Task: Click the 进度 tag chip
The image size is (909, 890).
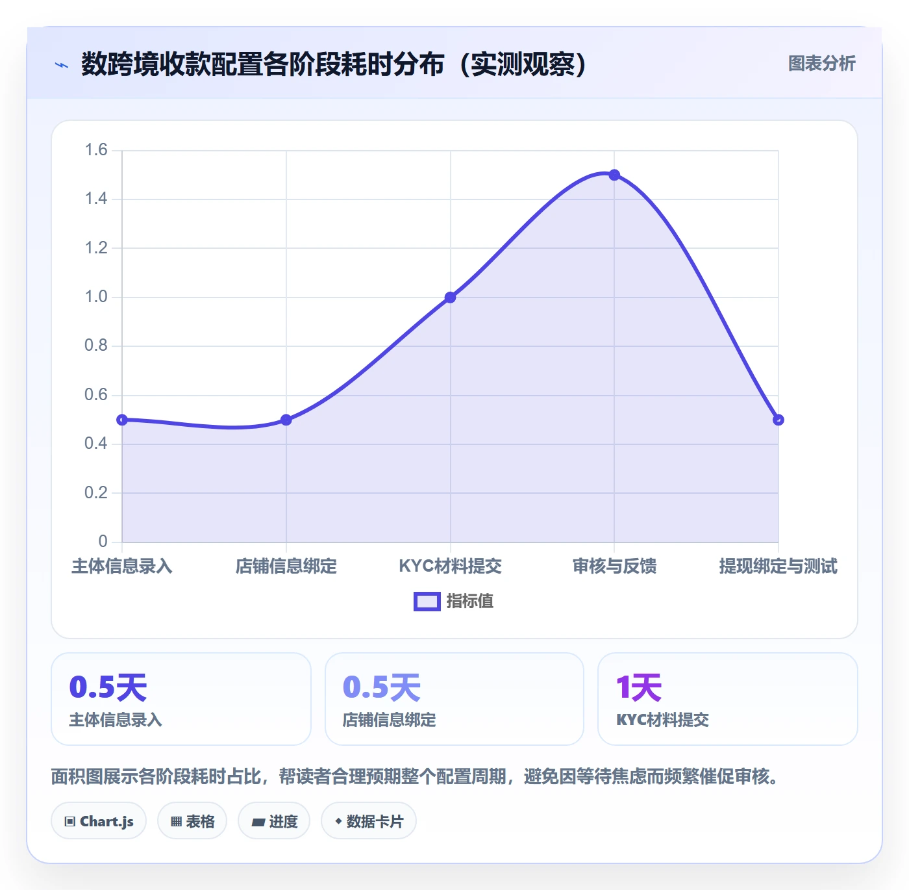Action: click(x=274, y=821)
